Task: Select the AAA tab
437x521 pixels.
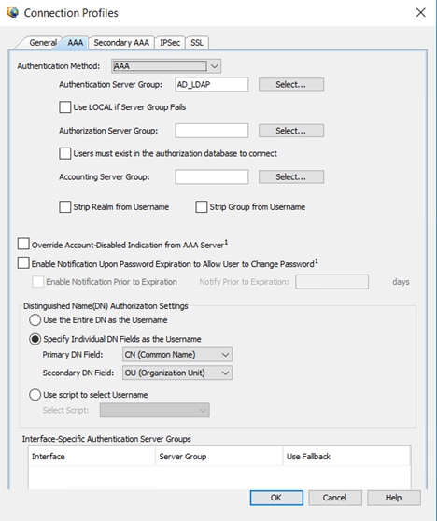Action: click(75, 43)
